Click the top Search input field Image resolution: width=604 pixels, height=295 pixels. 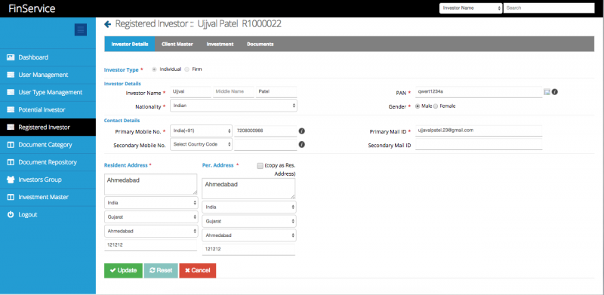pyautogui.click(x=549, y=8)
